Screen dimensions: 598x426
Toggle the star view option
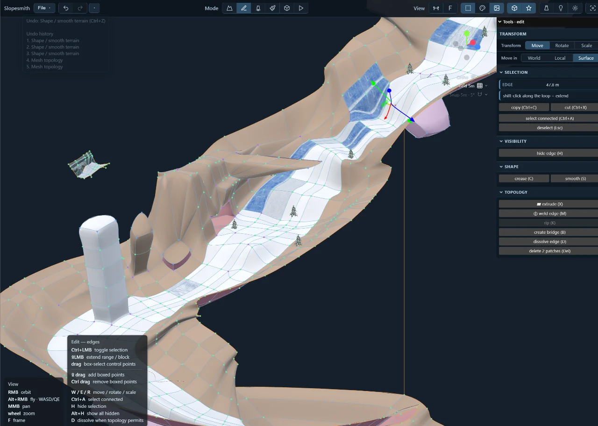tap(529, 8)
